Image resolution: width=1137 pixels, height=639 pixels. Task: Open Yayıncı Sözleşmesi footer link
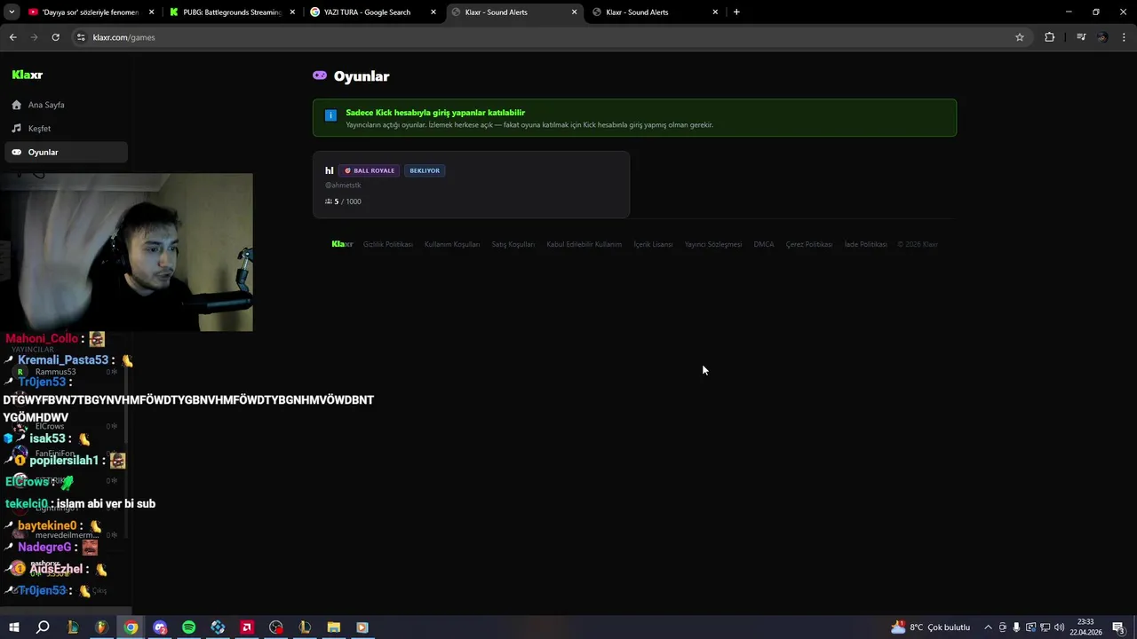[x=713, y=244]
